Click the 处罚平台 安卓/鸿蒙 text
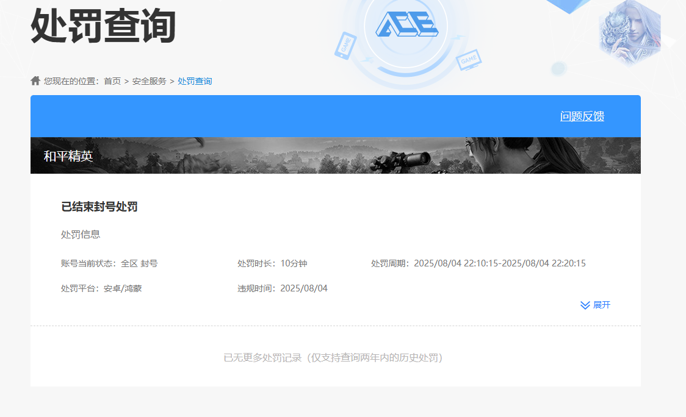Image resolution: width=686 pixels, height=417 pixels. click(101, 288)
